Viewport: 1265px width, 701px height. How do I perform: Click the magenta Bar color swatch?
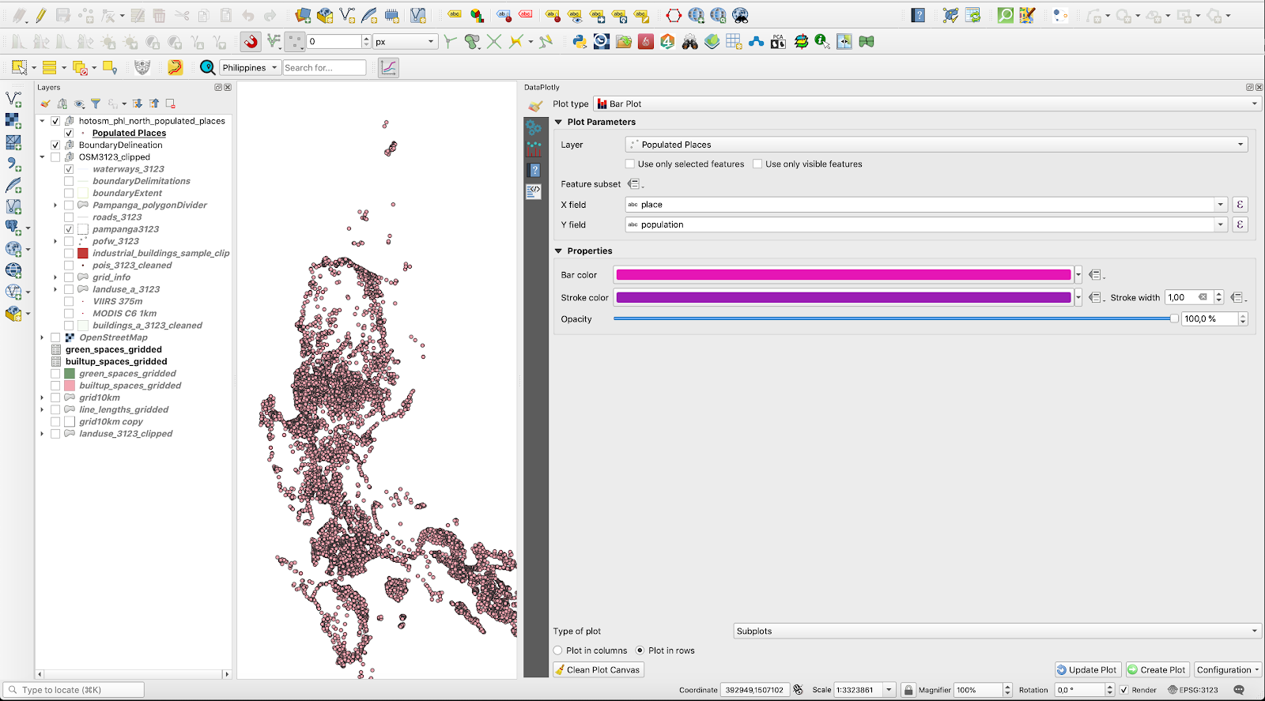(843, 275)
